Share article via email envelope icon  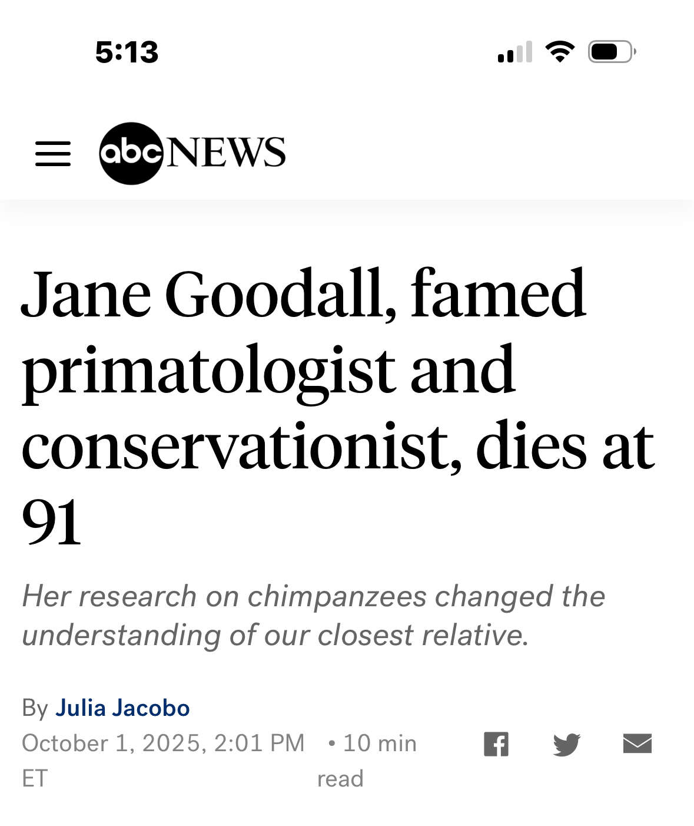pyautogui.click(x=637, y=744)
